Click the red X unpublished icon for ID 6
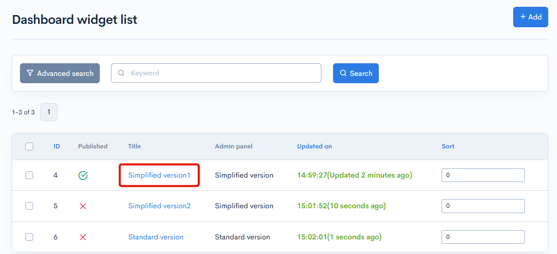This screenshot has width=557, height=254. click(x=83, y=237)
